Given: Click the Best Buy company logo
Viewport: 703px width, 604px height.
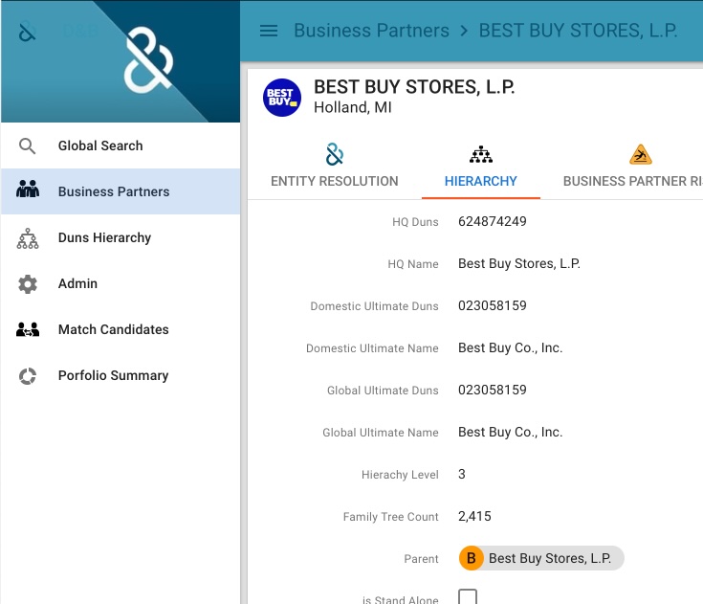Looking at the screenshot, I should tap(282, 98).
